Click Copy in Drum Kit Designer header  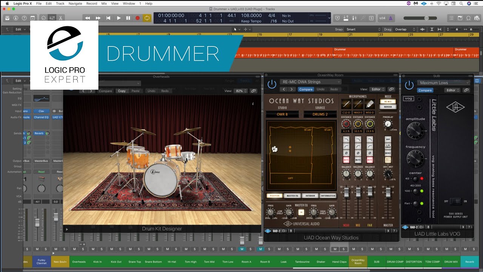coord(122,91)
